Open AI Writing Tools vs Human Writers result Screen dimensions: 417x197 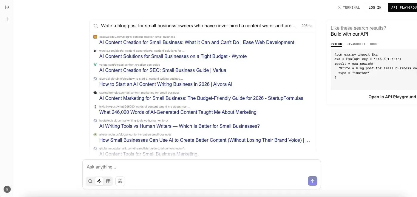[x=179, y=126]
